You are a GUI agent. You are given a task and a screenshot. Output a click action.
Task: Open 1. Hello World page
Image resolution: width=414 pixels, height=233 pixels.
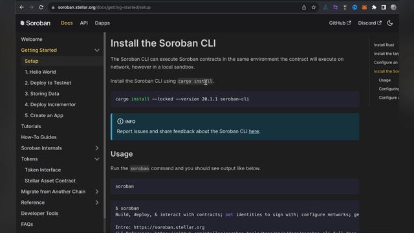40,72
